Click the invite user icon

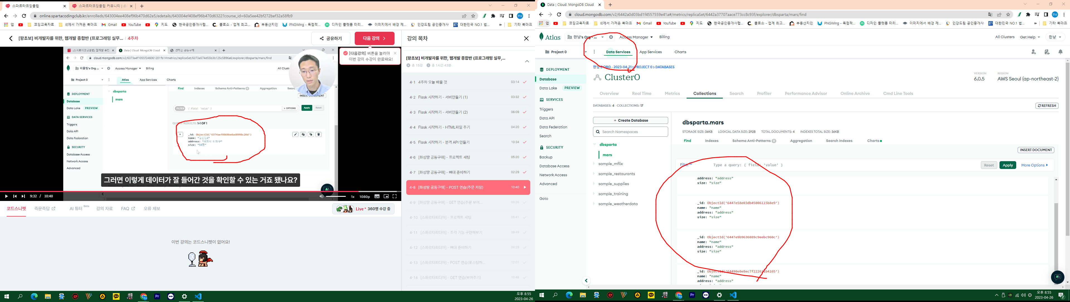point(1033,52)
